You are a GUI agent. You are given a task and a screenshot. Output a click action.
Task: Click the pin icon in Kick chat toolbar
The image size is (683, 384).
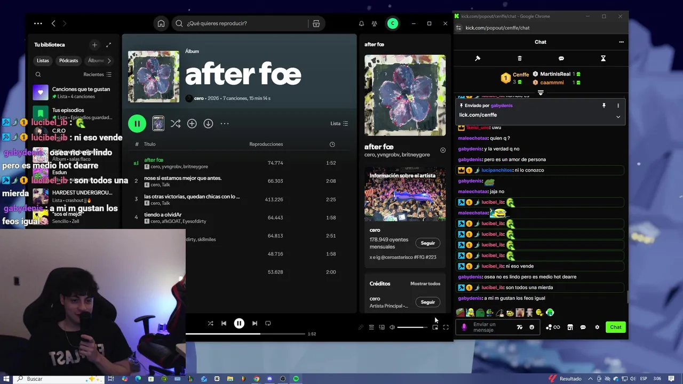click(478, 58)
